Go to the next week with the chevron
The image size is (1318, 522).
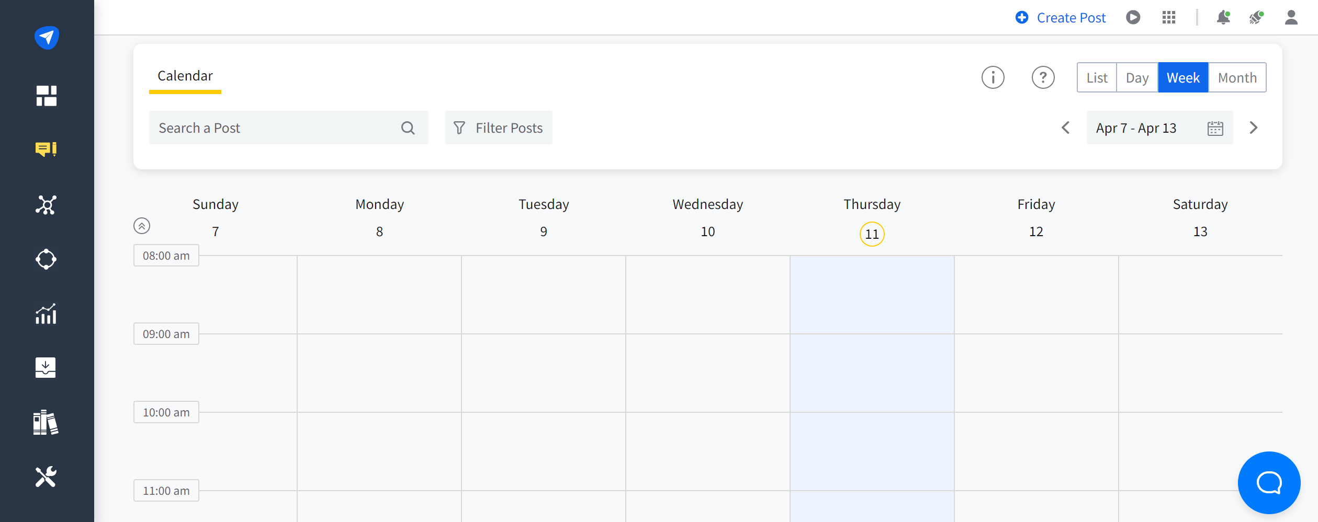(x=1254, y=127)
